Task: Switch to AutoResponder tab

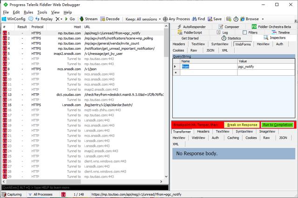Action: click(191, 27)
